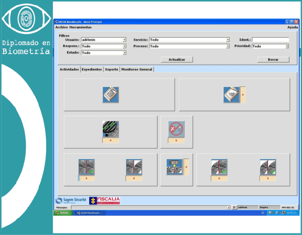302x235 pixels.
Task: Click the MetaMorpho title bar application icon
Action: click(56, 22)
